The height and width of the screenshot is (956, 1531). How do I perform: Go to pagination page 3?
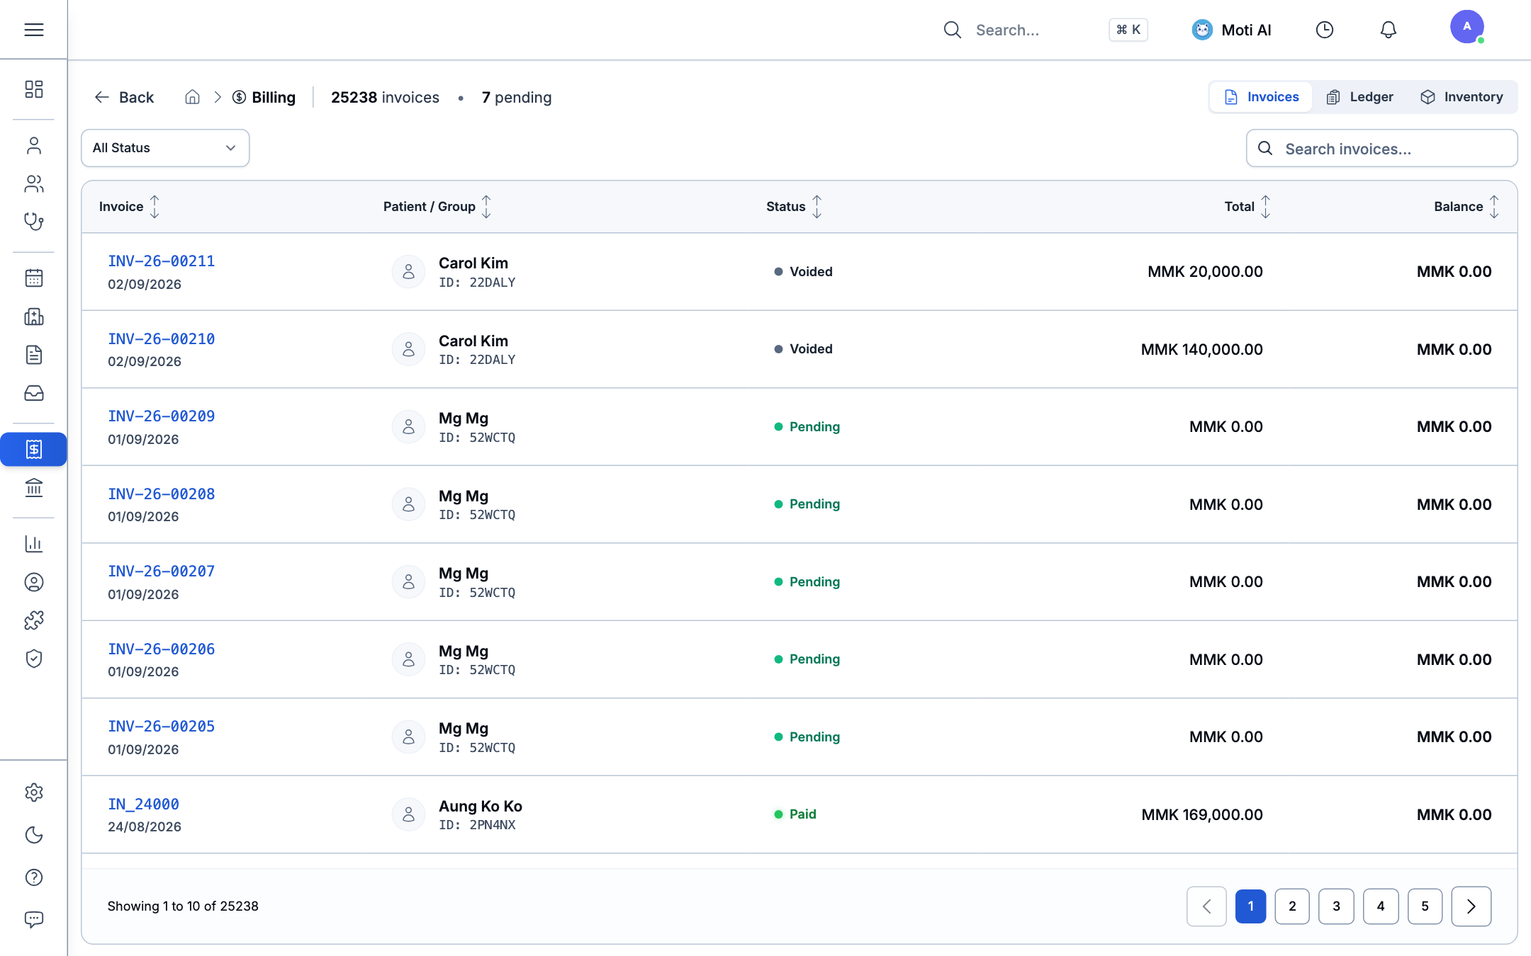point(1336,906)
